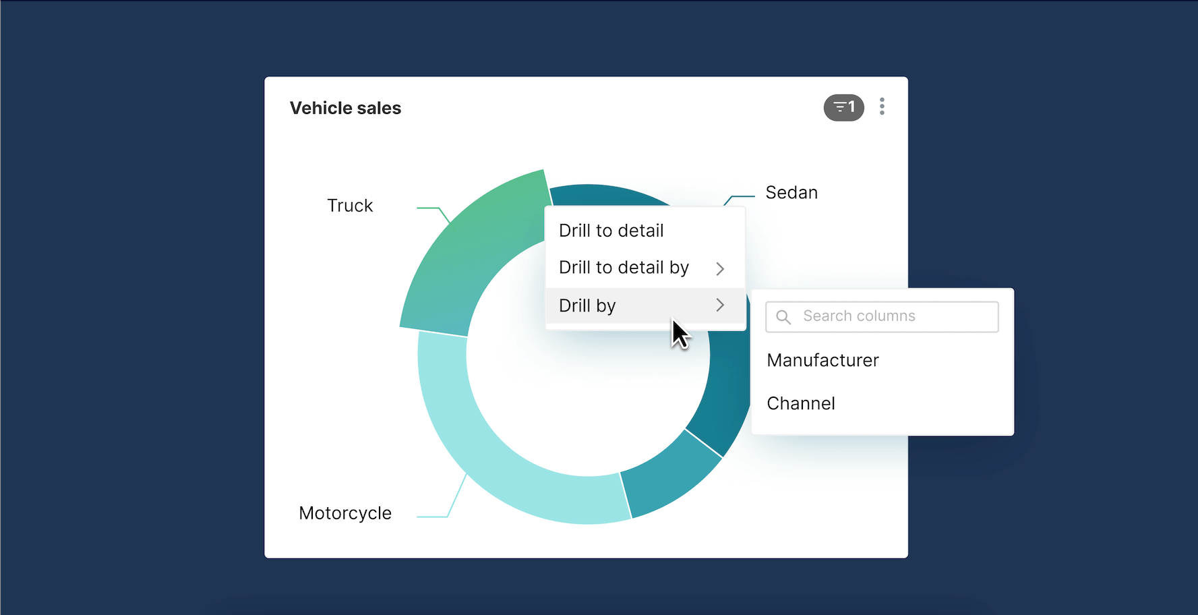Viewport: 1198px width, 615px height.
Task: Click the Sedan chart label
Action: click(x=791, y=193)
